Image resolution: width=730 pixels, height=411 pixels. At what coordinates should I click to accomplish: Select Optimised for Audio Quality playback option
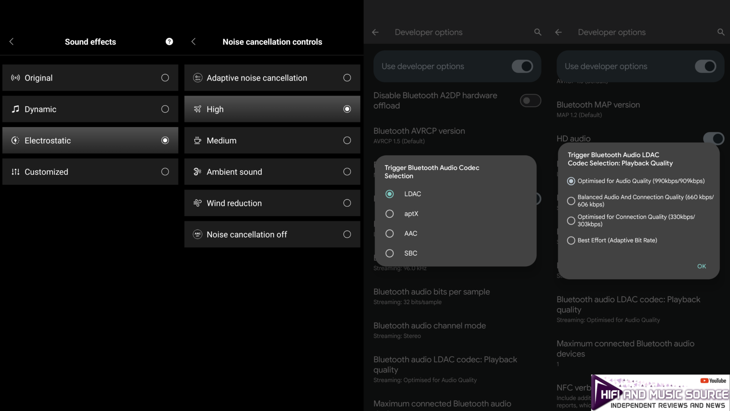pyautogui.click(x=571, y=181)
